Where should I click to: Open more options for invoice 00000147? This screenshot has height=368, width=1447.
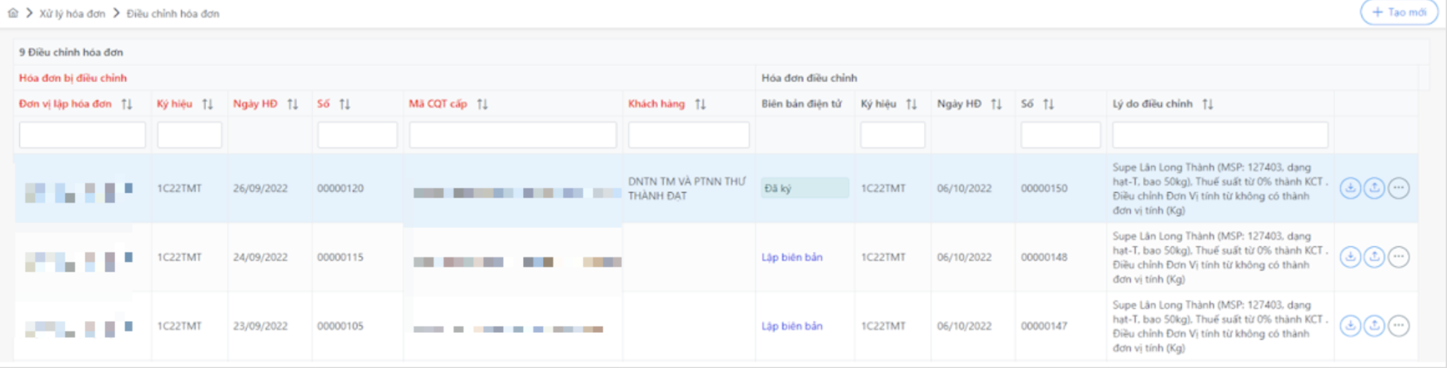coord(1397,326)
